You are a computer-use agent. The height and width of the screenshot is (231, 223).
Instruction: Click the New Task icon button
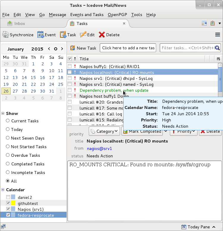point(72,48)
